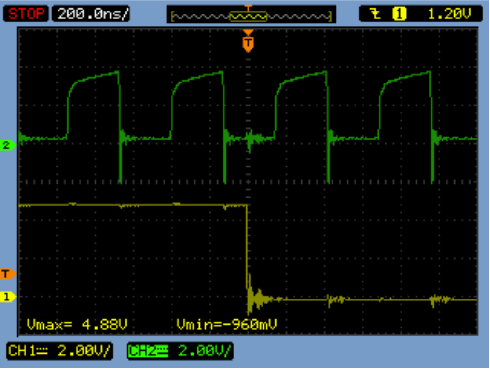Click the CH1 2.00V/ scale label
This screenshot has width=490, height=369.
59,351
